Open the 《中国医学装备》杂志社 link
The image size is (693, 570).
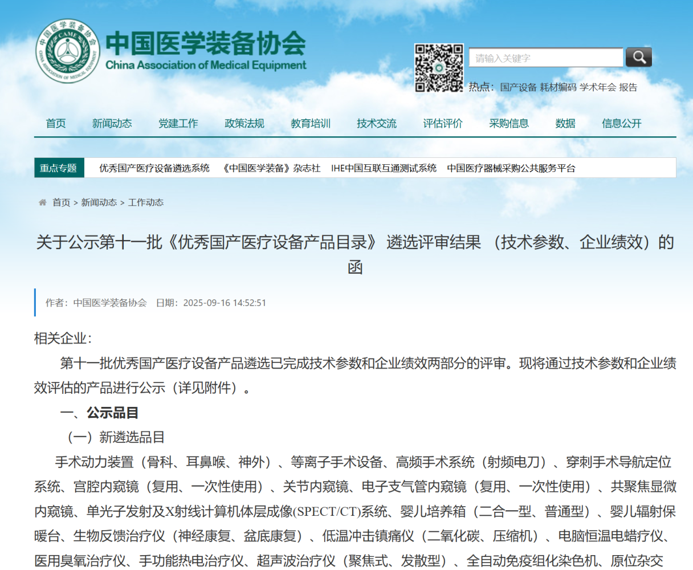271,168
